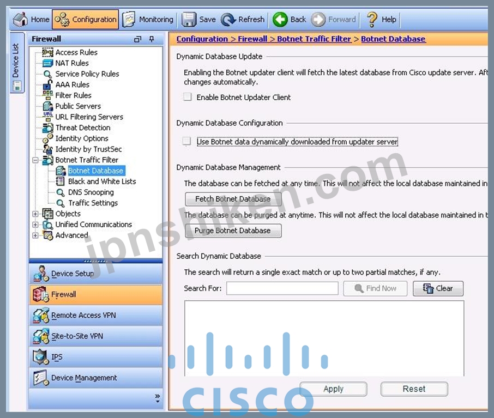Click the AAA Rules padlock icon
This screenshot has width=494, height=418.
(48, 84)
